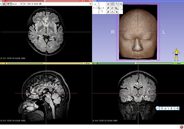Zoom out the 3D view
This screenshot has height=129, width=184.
[108, 12]
